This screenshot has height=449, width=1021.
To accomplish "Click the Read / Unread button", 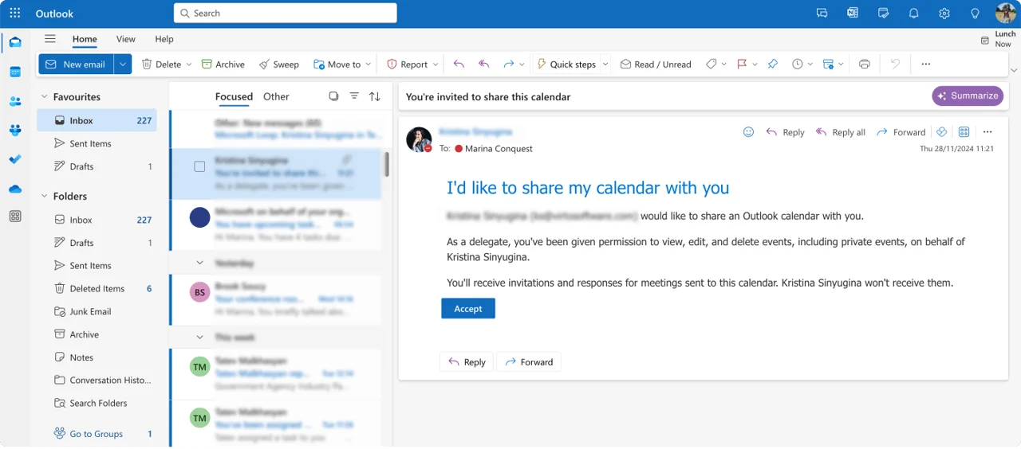I will click(656, 64).
